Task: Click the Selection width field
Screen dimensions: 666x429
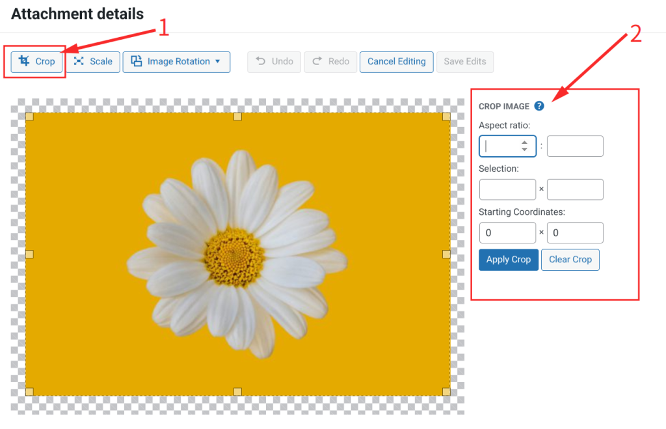Action: [507, 189]
